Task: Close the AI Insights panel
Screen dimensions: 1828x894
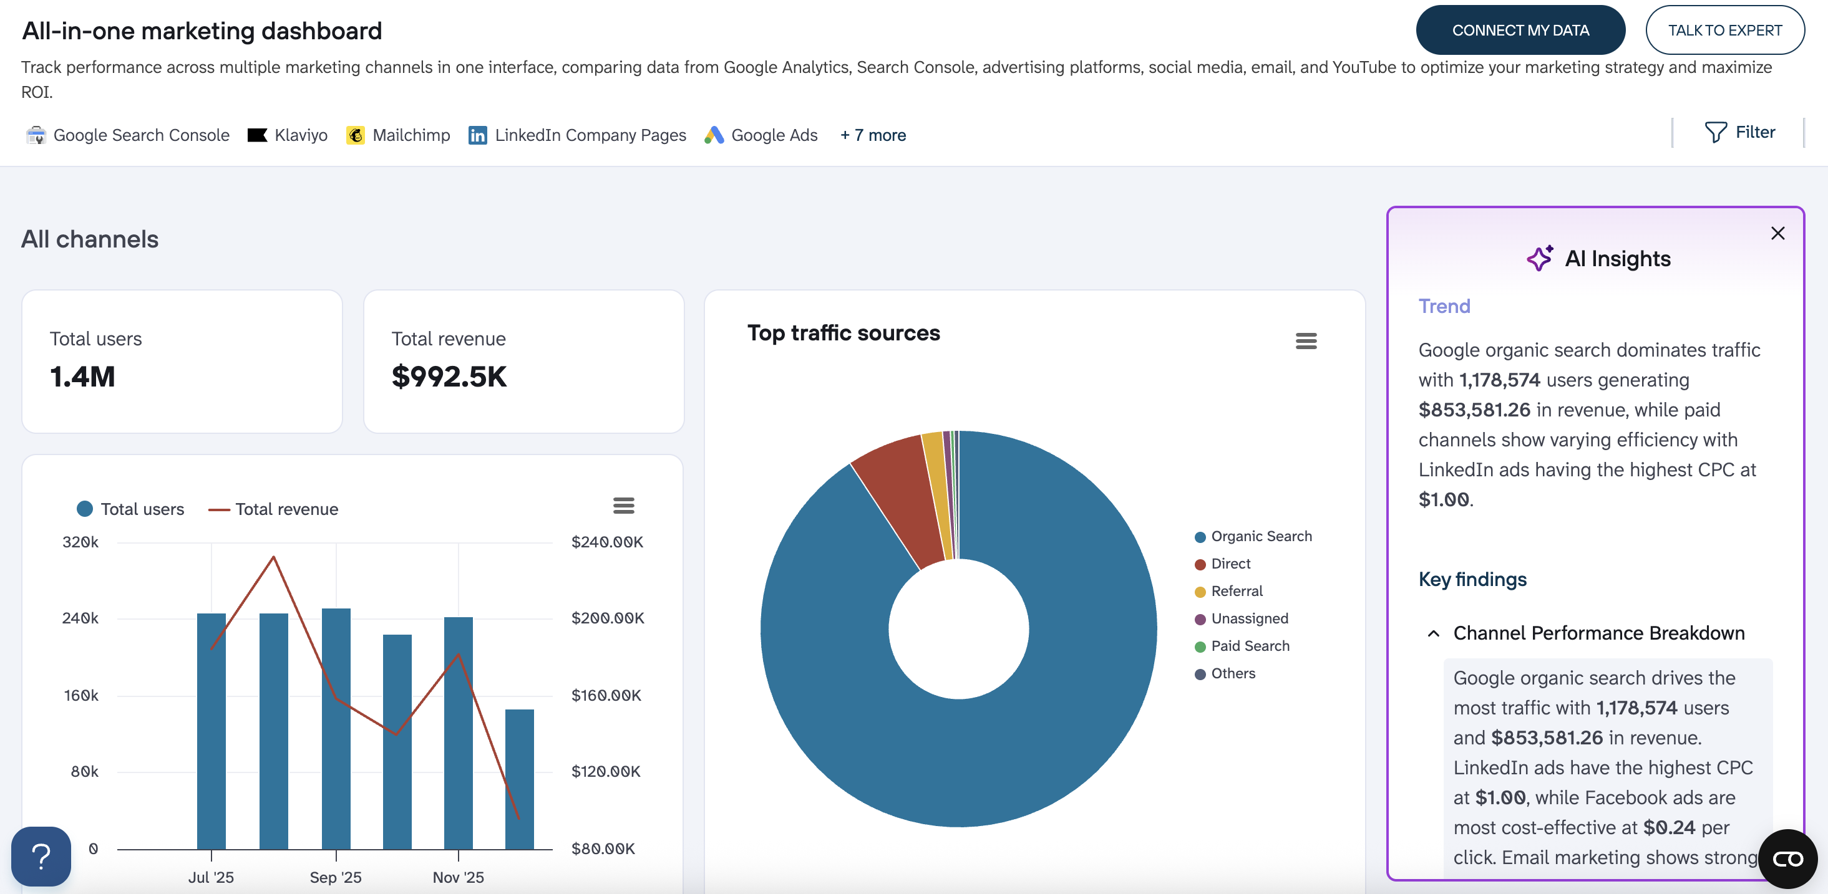Action: pyautogui.click(x=1777, y=233)
